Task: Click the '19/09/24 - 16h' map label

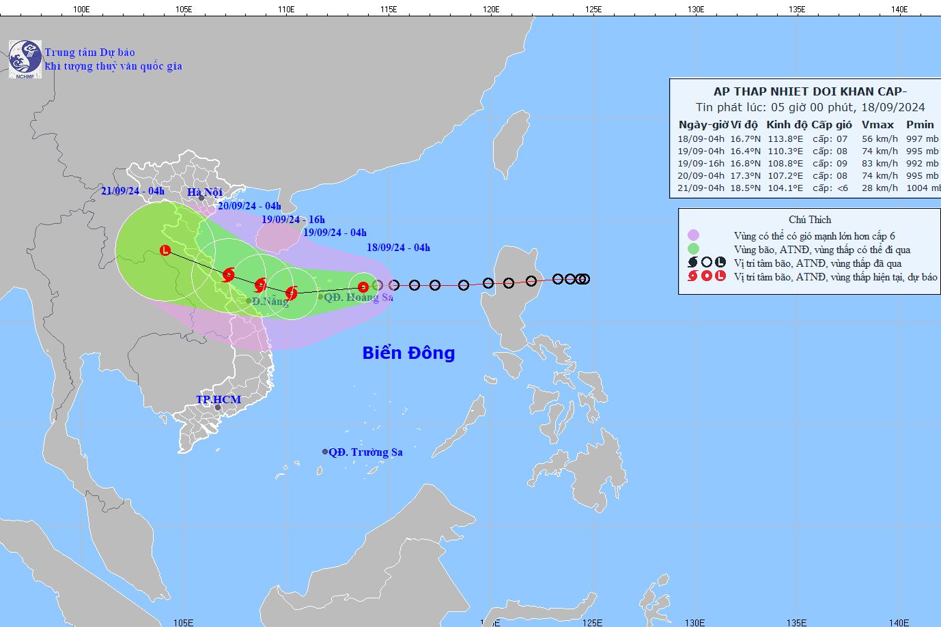Action: click(293, 220)
